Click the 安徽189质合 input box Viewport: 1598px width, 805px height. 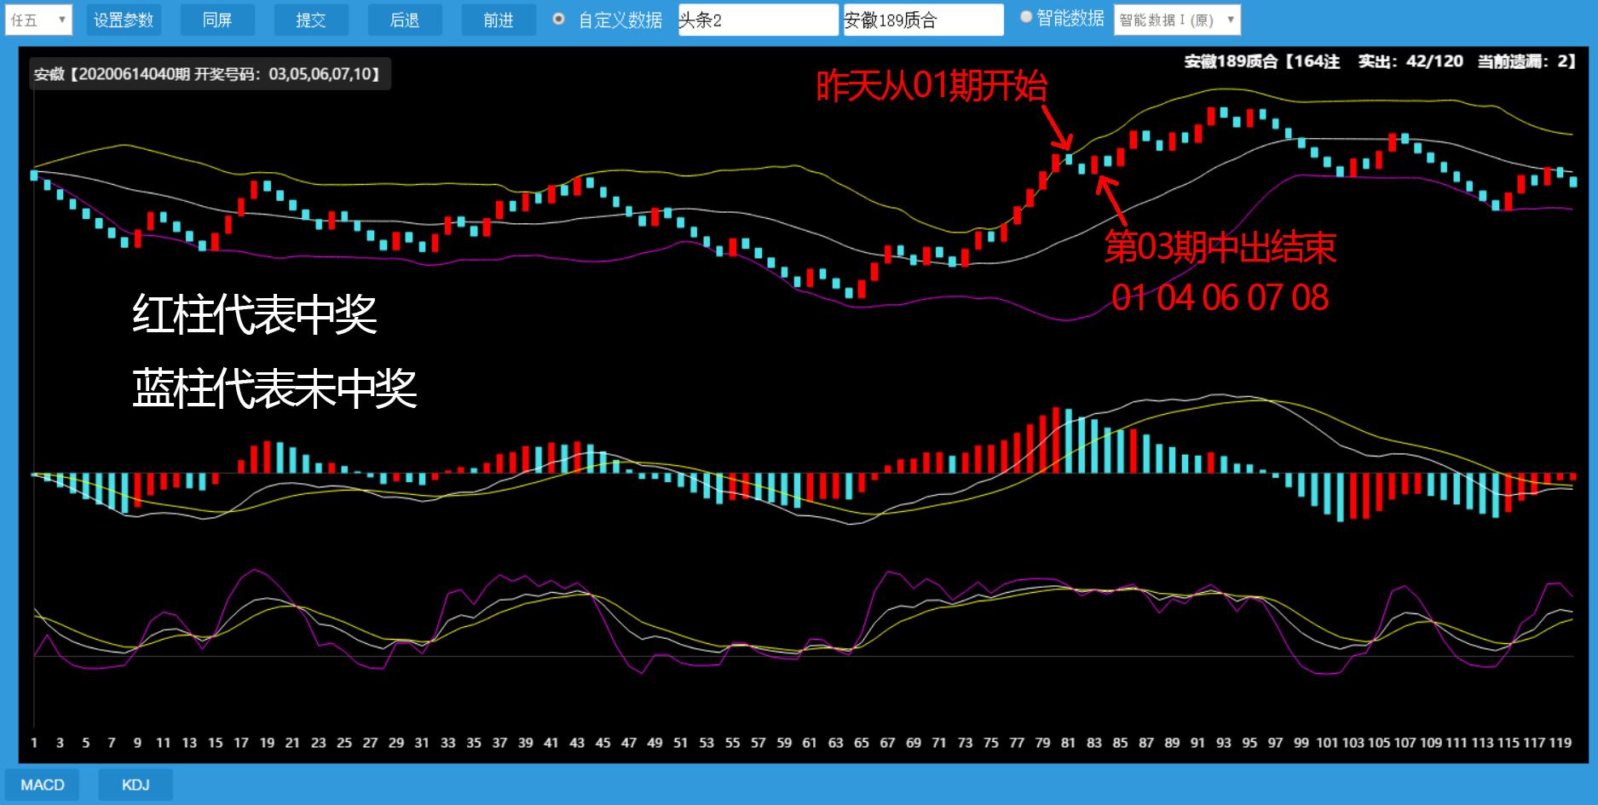pos(923,20)
